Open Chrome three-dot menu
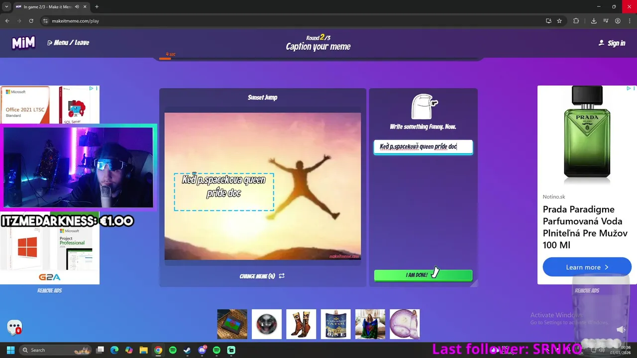This screenshot has height=358, width=637. click(630, 21)
